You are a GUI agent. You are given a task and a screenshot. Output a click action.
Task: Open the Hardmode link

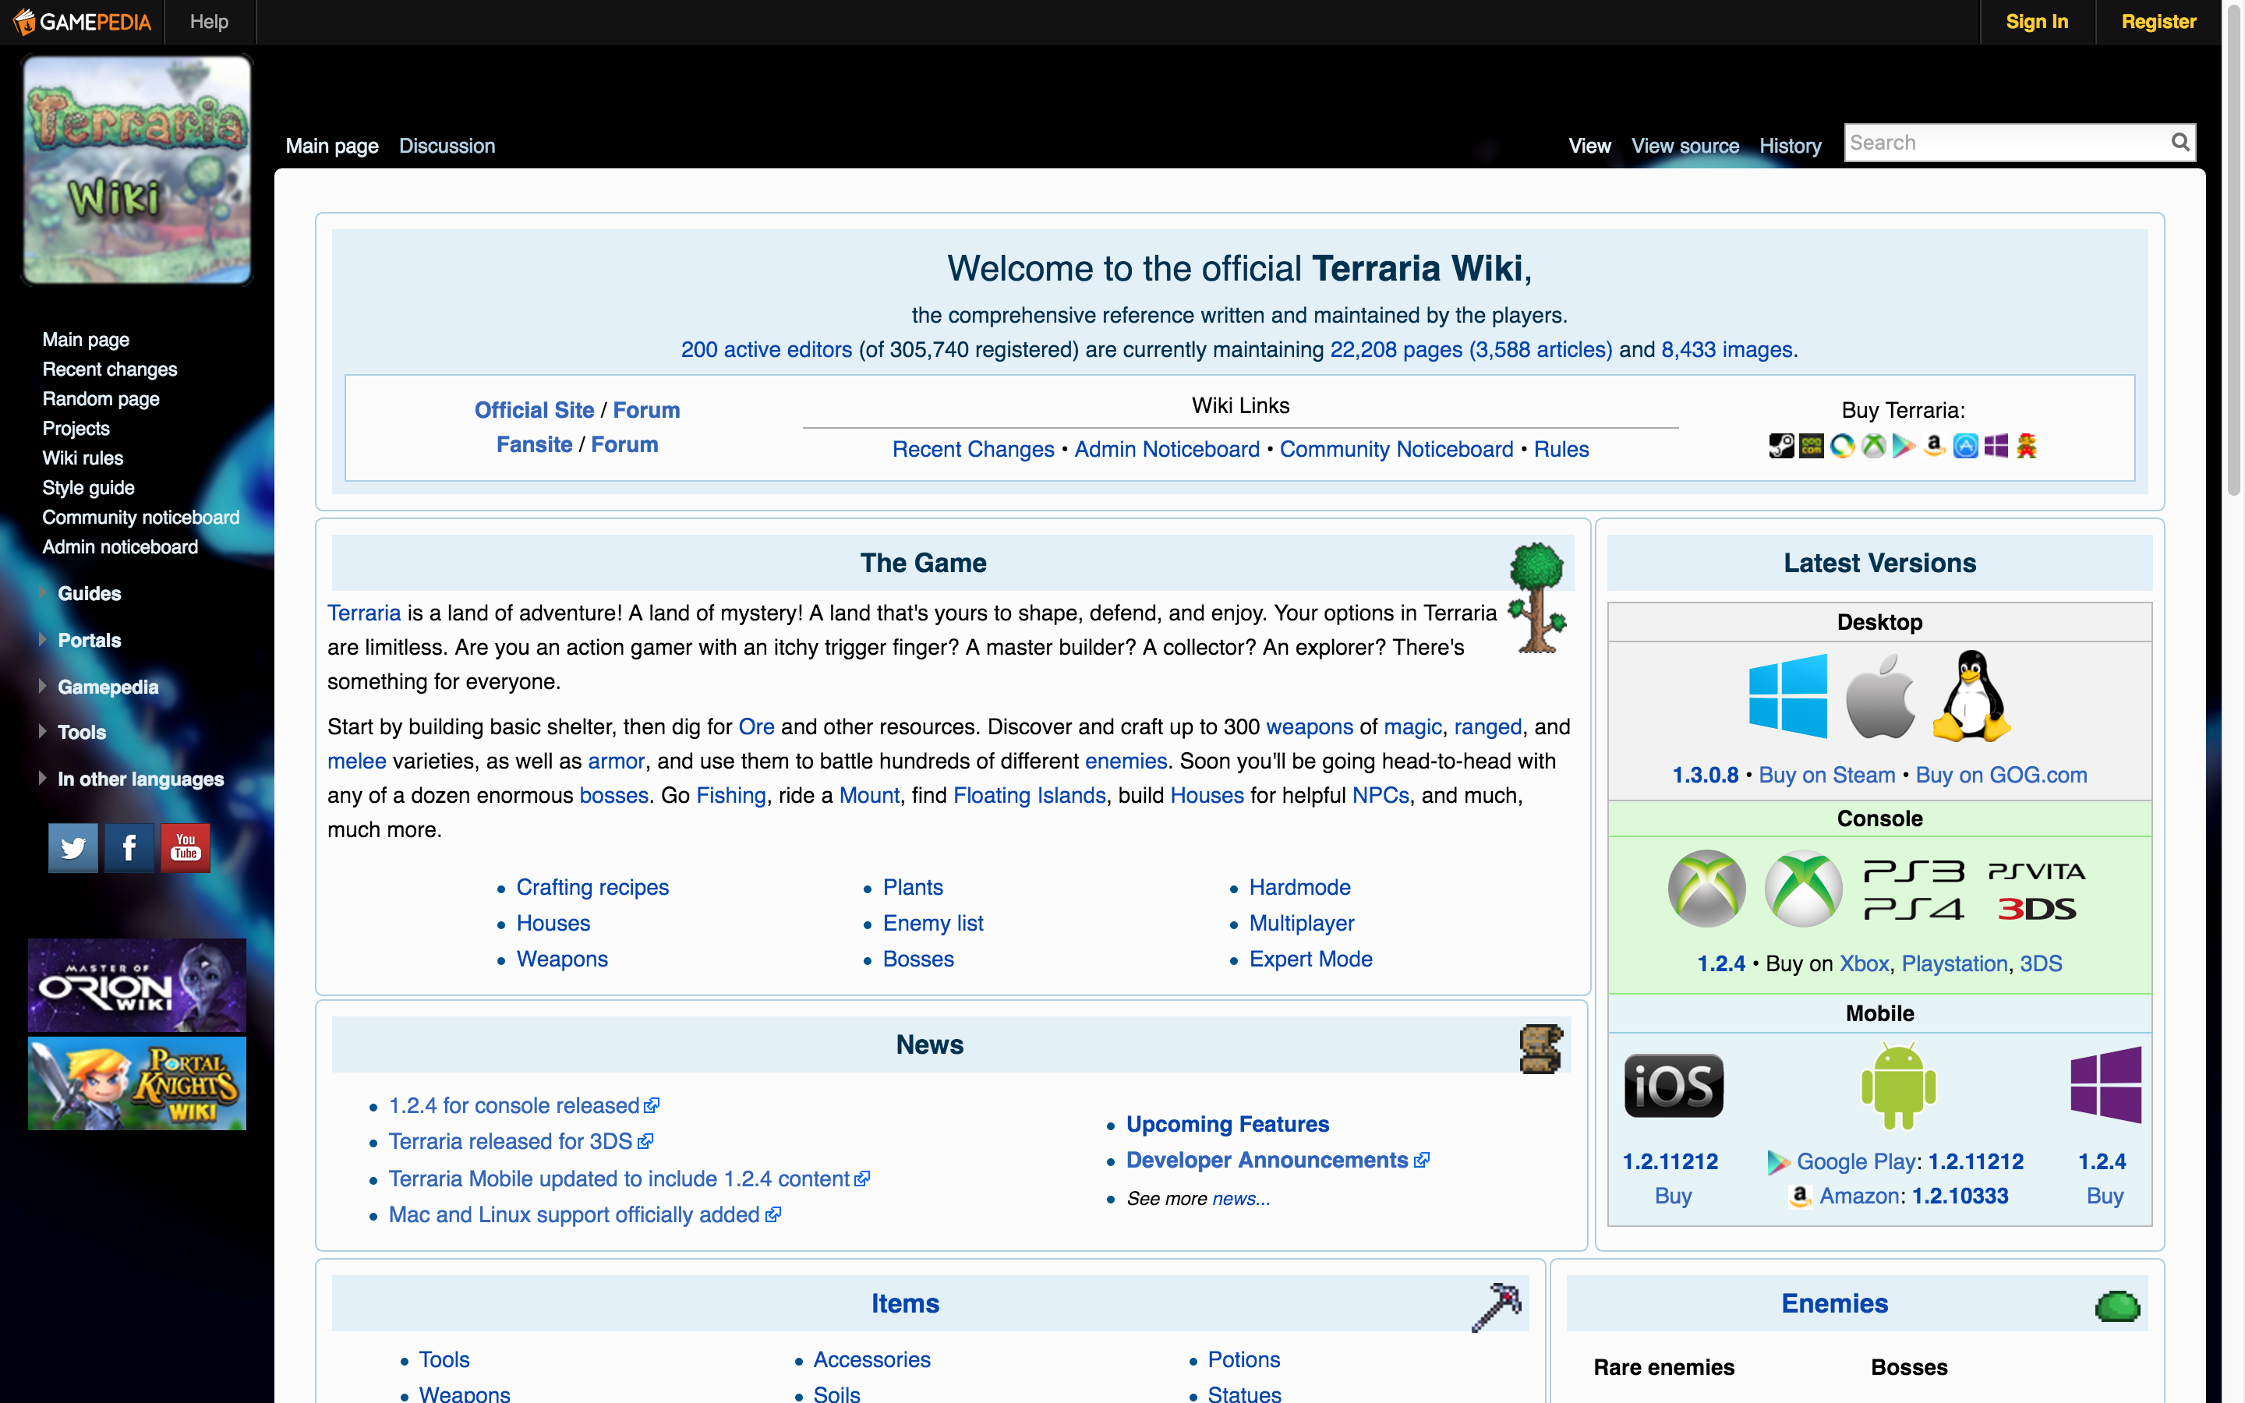coord(1299,887)
